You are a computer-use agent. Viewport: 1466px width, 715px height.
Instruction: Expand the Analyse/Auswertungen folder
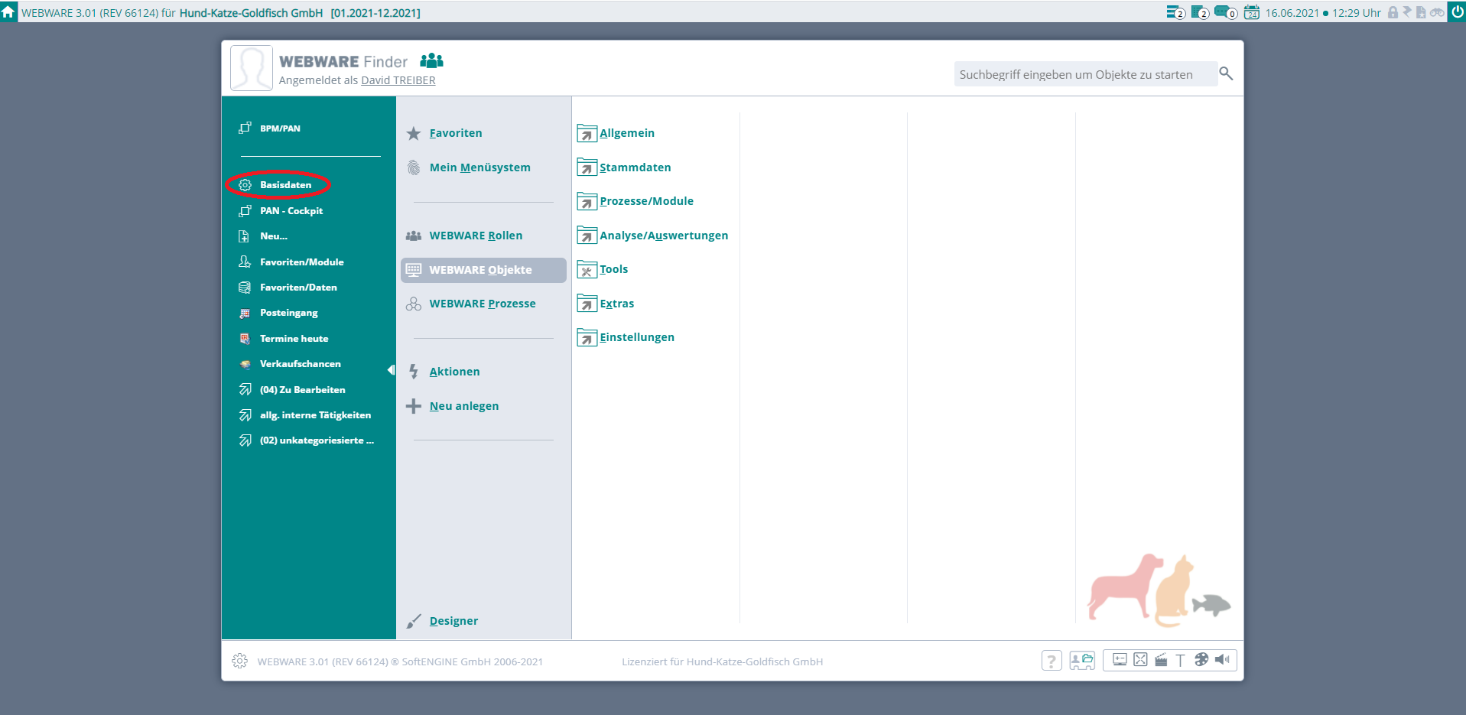coord(663,236)
